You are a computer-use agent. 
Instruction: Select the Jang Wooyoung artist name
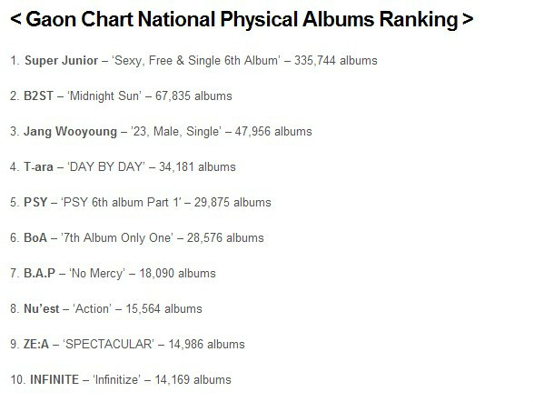click(70, 132)
